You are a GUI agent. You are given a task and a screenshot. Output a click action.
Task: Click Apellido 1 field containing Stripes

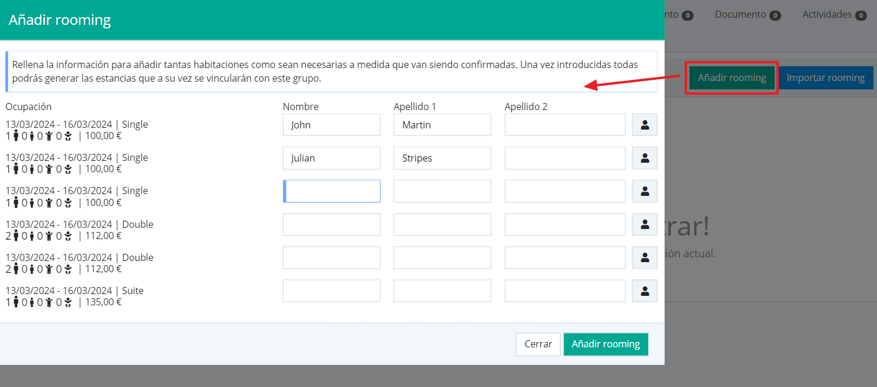coord(442,158)
